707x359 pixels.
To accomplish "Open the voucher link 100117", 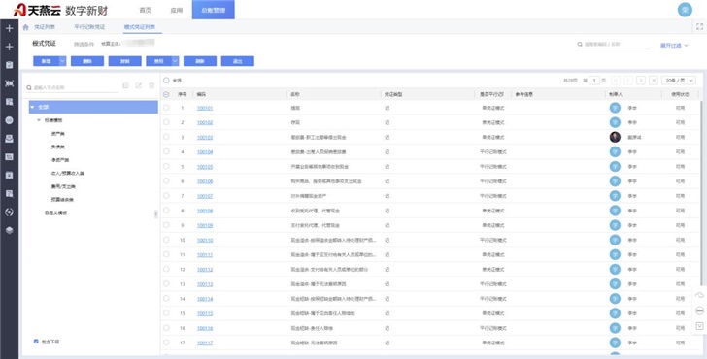I will pyautogui.click(x=205, y=343).
